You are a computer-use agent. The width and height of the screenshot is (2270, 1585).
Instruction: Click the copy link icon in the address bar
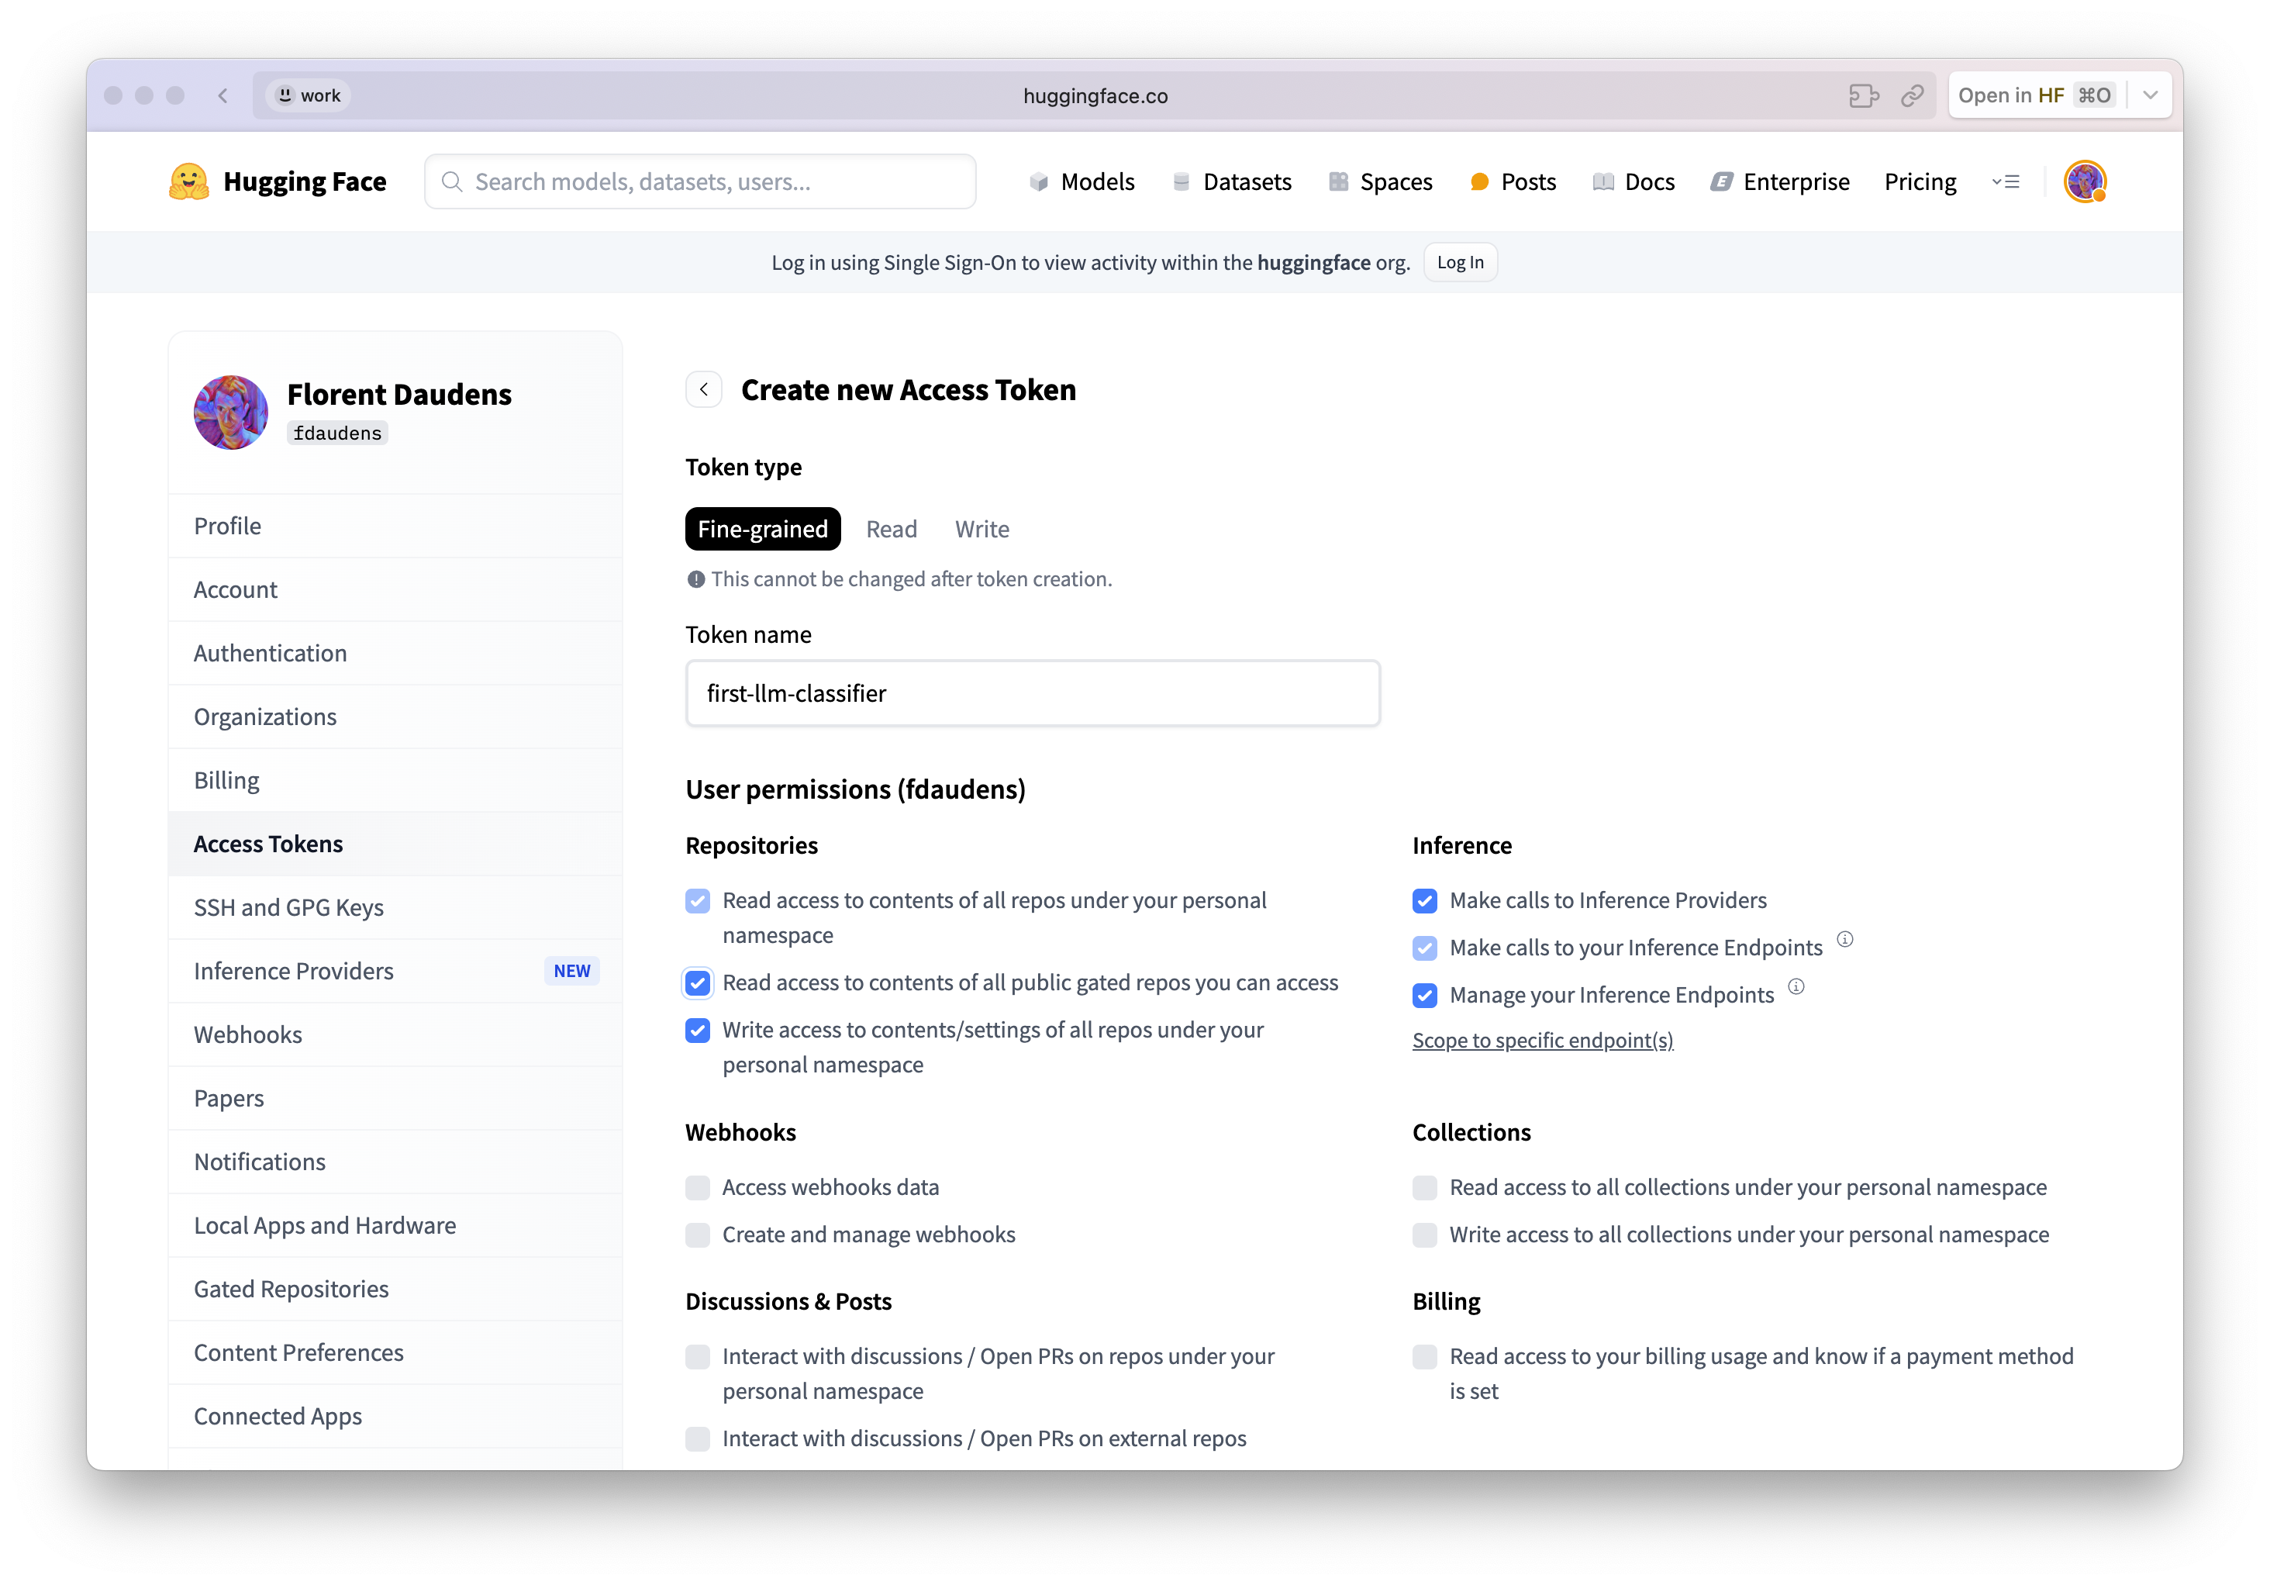[1912, 96]
